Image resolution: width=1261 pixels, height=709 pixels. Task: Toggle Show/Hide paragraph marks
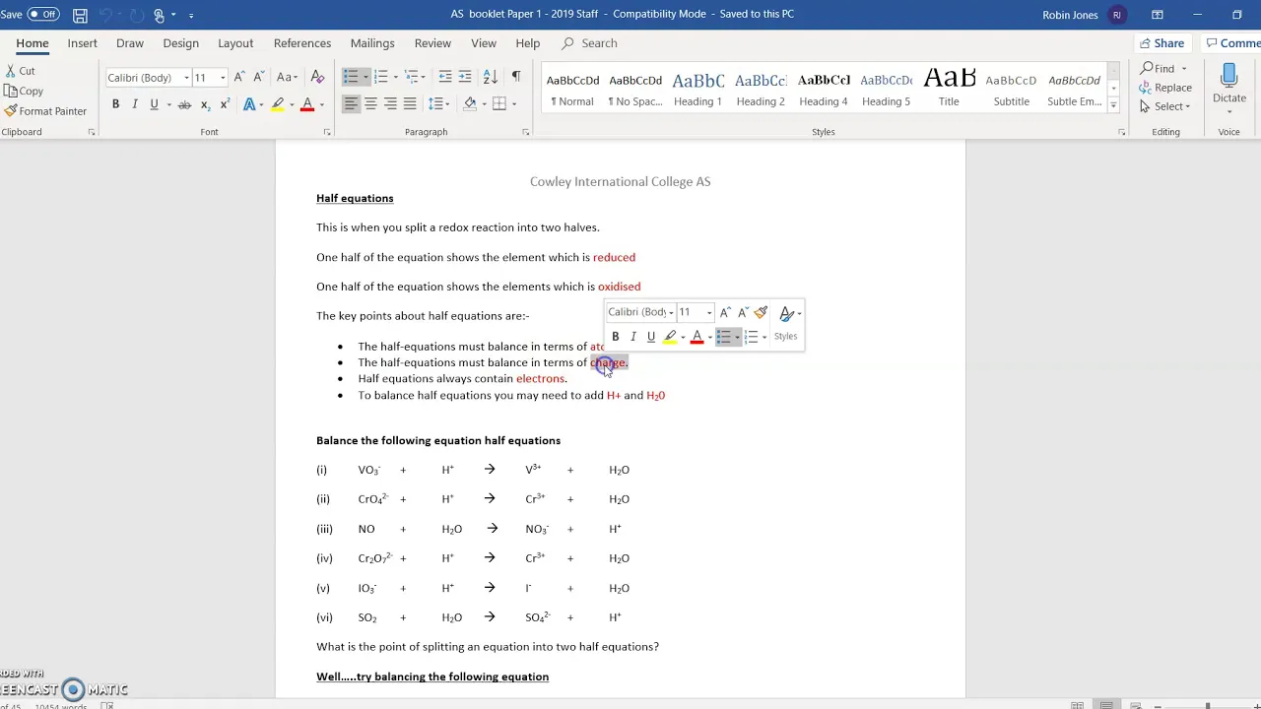[x=515, y=77]
